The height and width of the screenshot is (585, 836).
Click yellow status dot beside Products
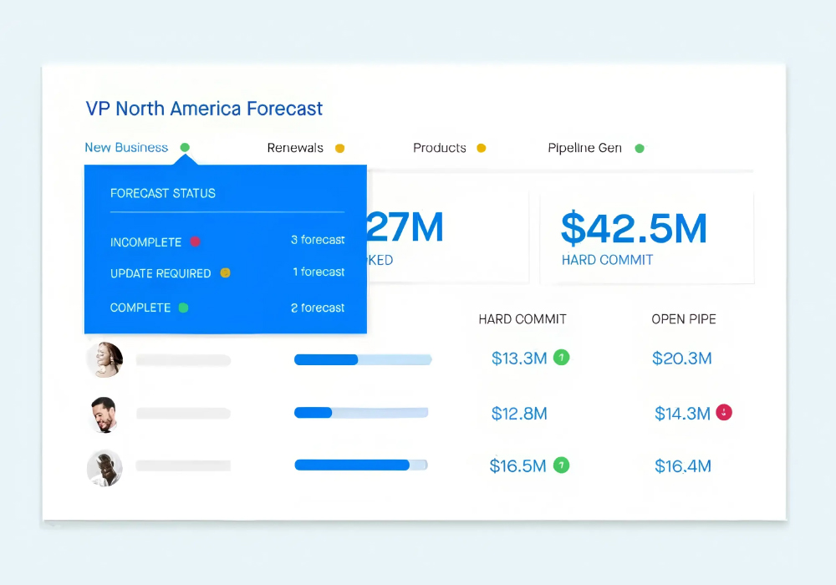tap(481, 149)
